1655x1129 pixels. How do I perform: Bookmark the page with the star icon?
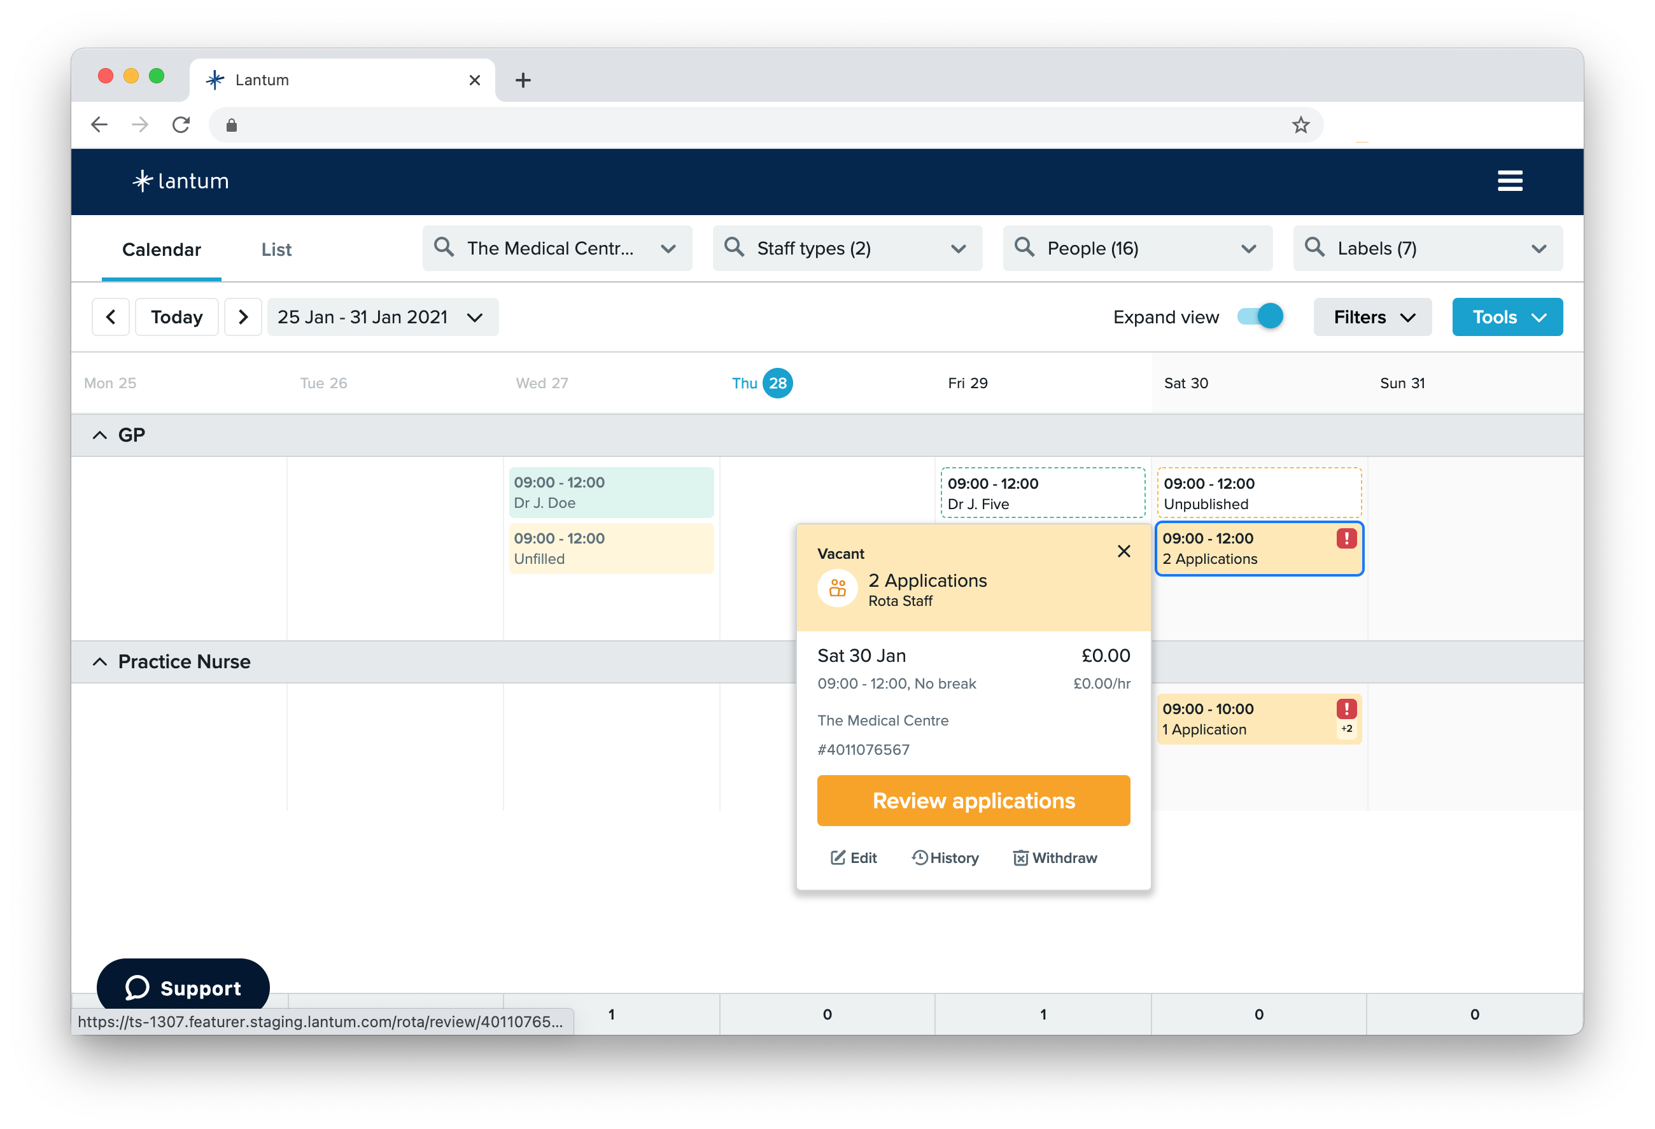(1301, 125)
